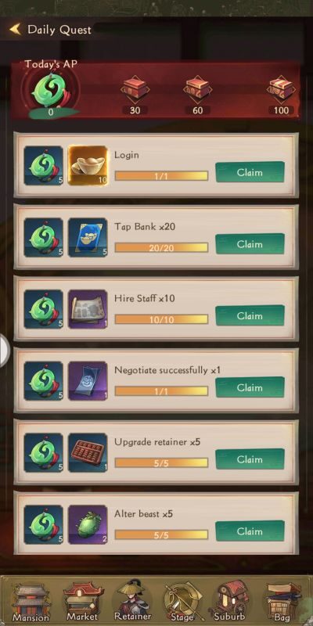Go to the Mansion tab
This screenshot has height=626, width=313.
31,602
